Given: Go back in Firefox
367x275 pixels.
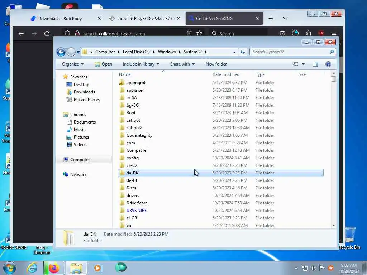Looking at the screenshot, I should [21, 34].
